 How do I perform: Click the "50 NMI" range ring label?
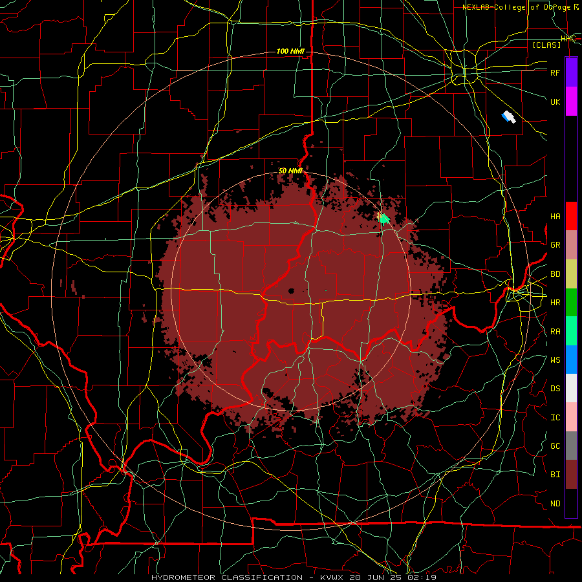pyautogui.click(x=290, y=171)
